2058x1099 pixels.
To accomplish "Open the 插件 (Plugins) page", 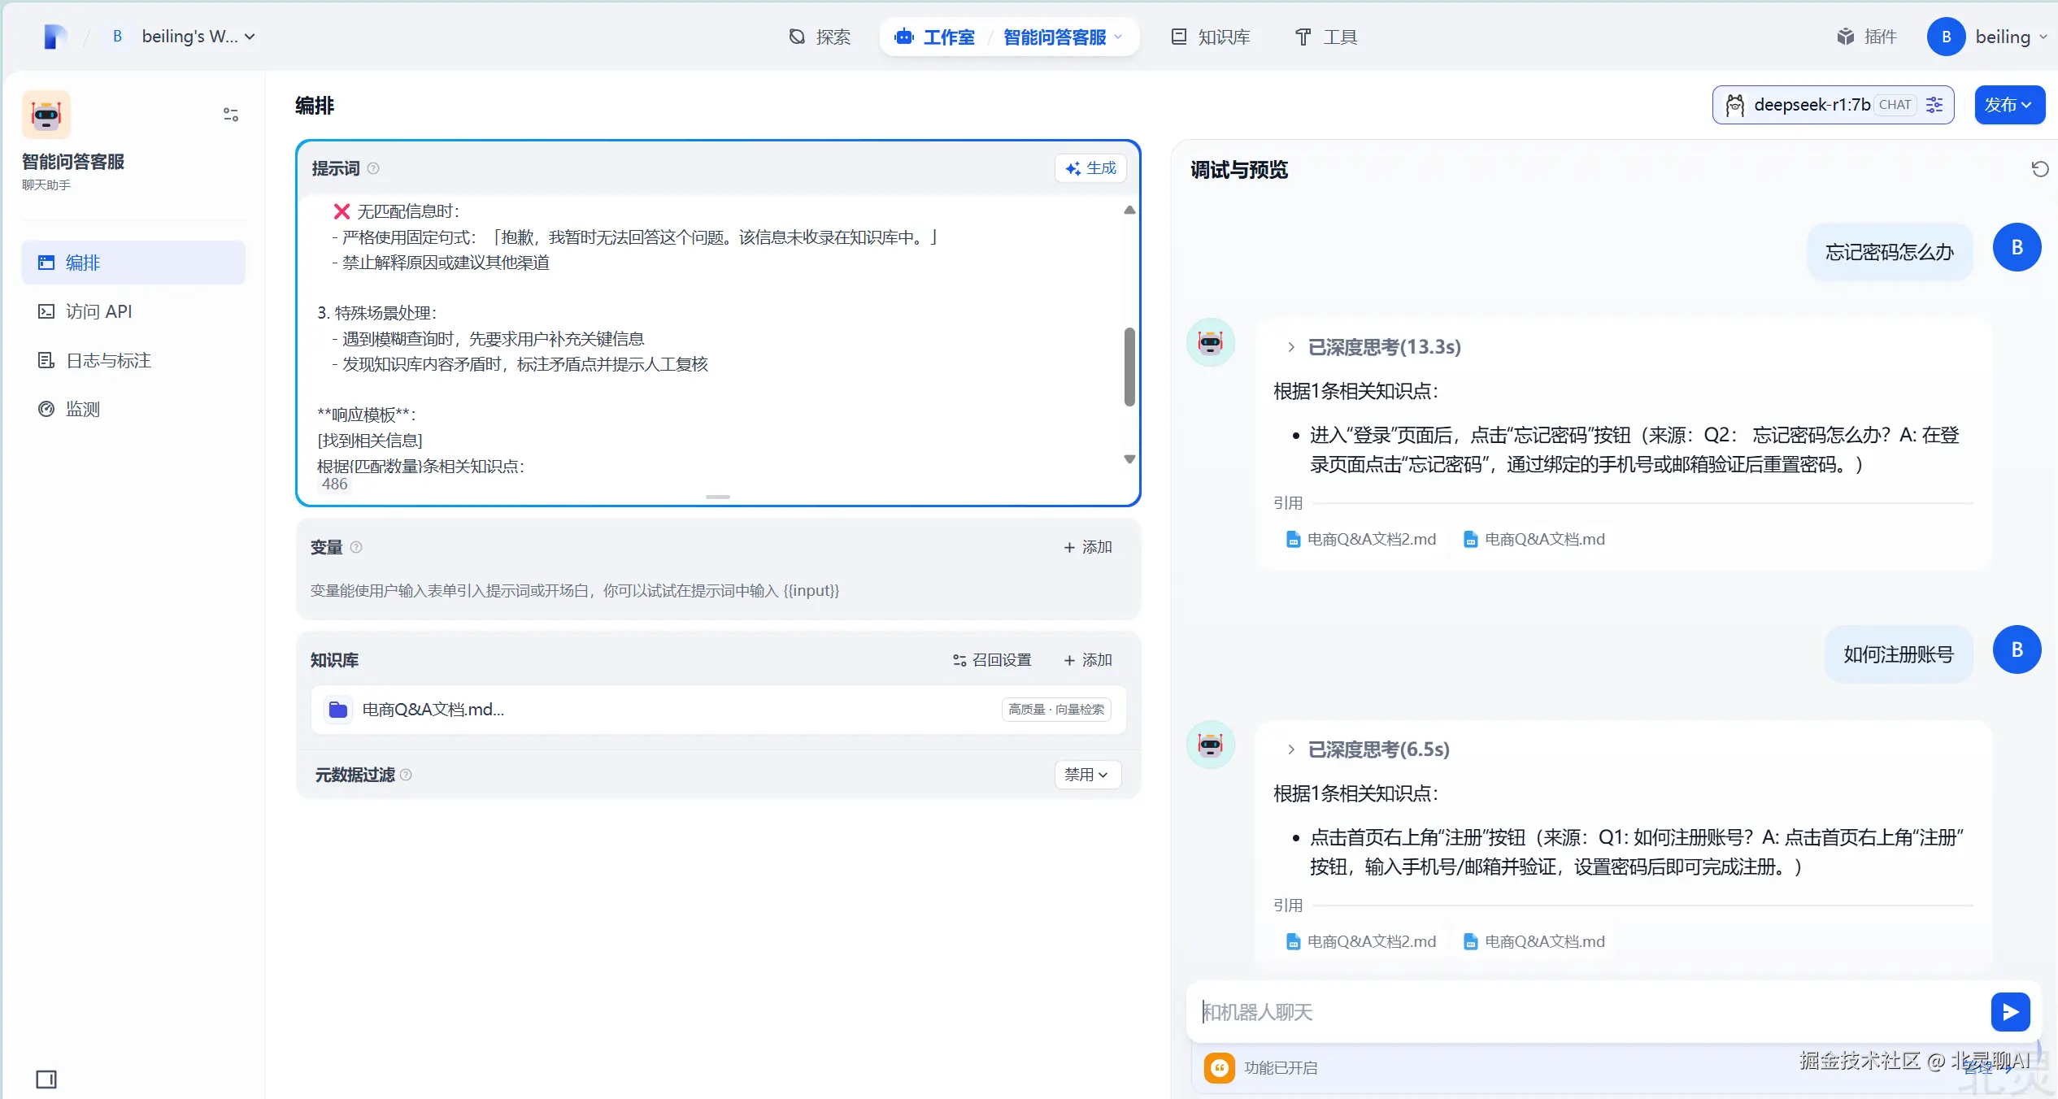I will 1867,37.
